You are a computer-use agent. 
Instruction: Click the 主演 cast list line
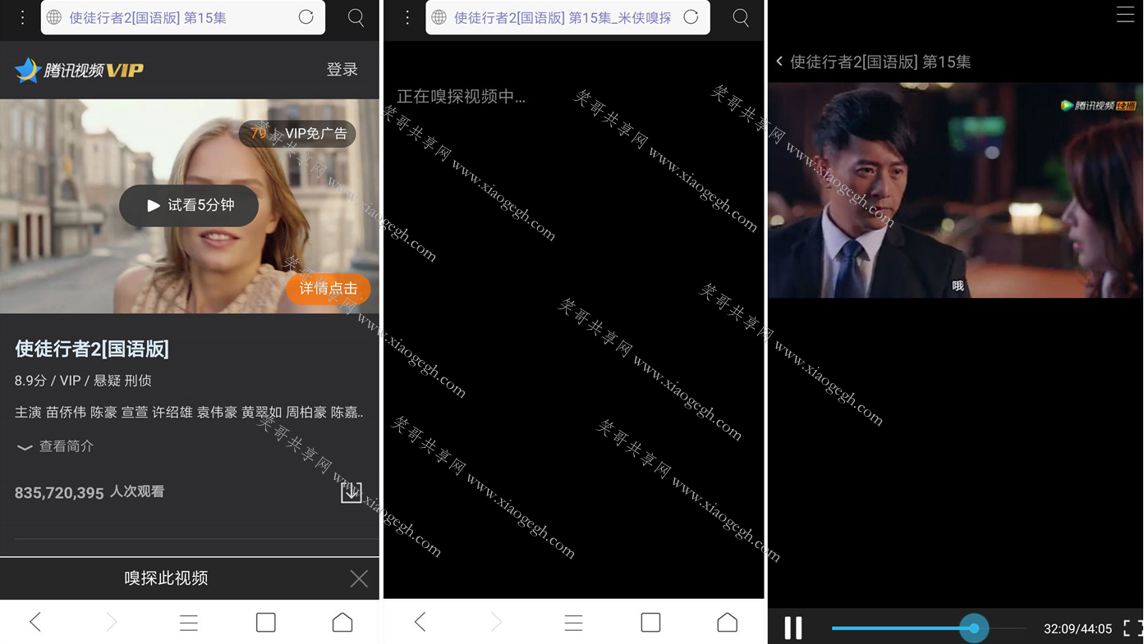pyautogui.click(x=189, y=413)
